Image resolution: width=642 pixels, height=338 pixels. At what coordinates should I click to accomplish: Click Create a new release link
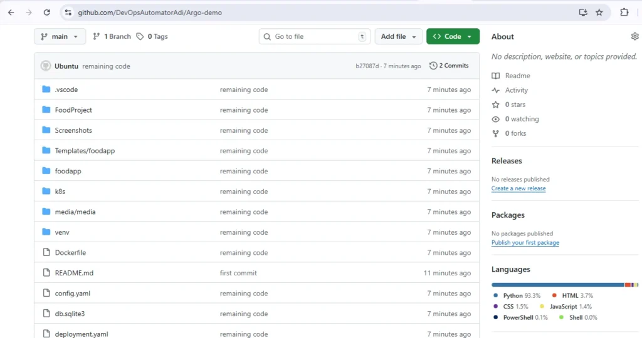pyautogui.click(x=518, y=188)
